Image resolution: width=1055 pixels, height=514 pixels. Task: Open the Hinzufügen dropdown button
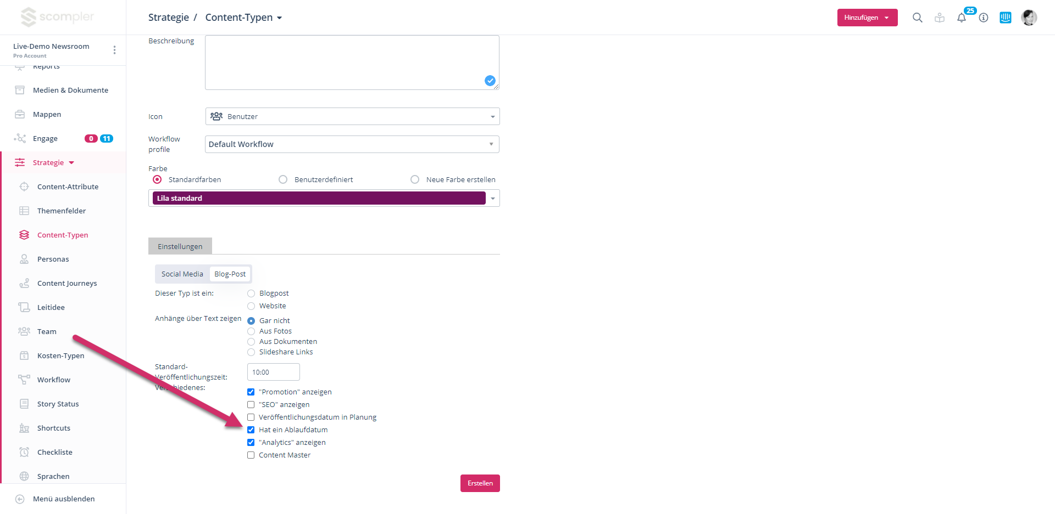pyautogui.click(x=867, y=18)
